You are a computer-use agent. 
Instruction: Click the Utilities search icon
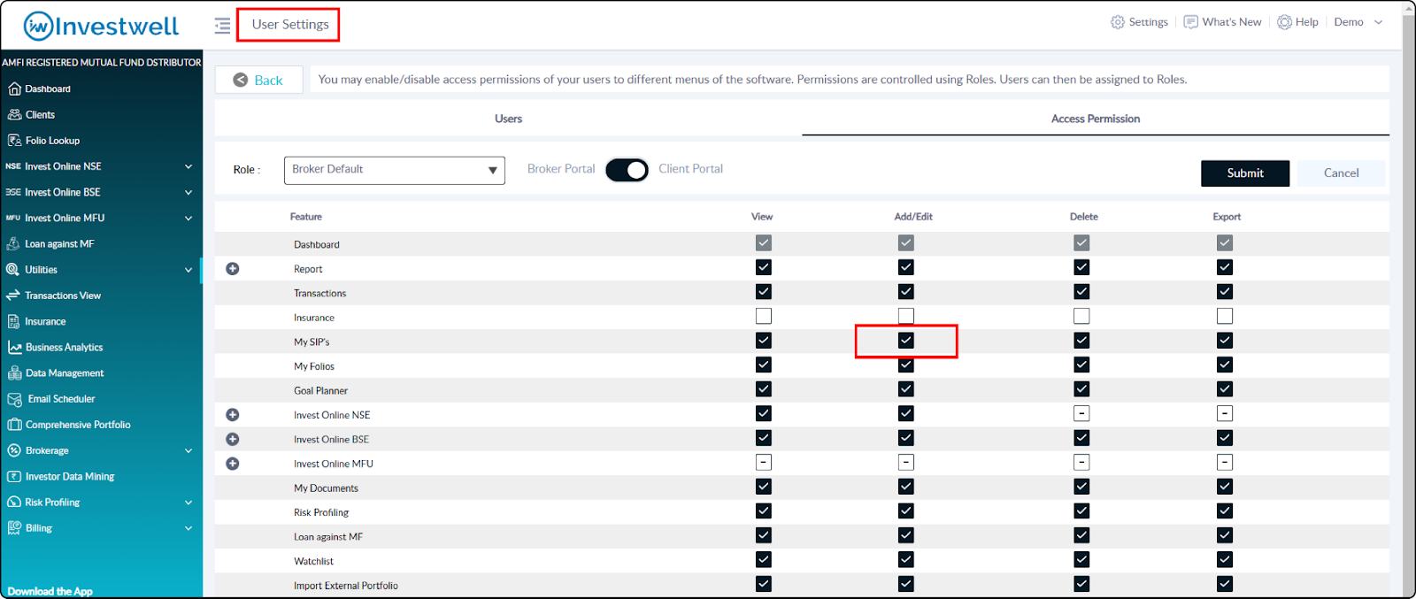click(x=13, y=269)
